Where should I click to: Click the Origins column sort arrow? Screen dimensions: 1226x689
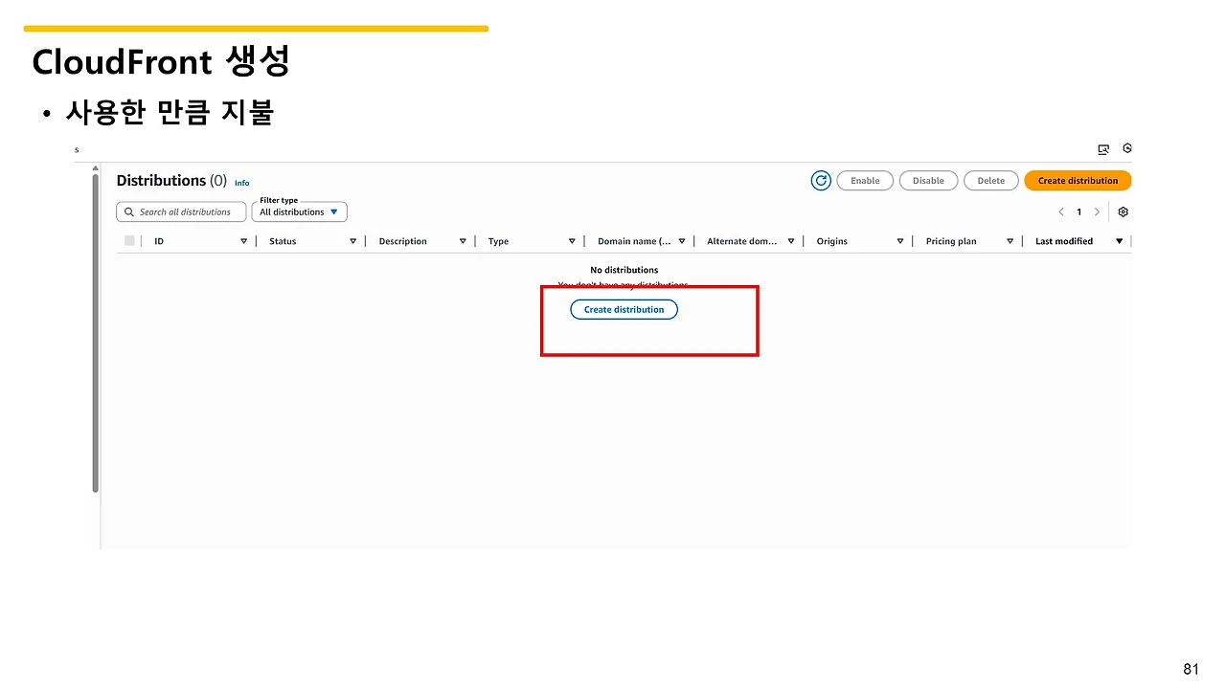point(900,241)
